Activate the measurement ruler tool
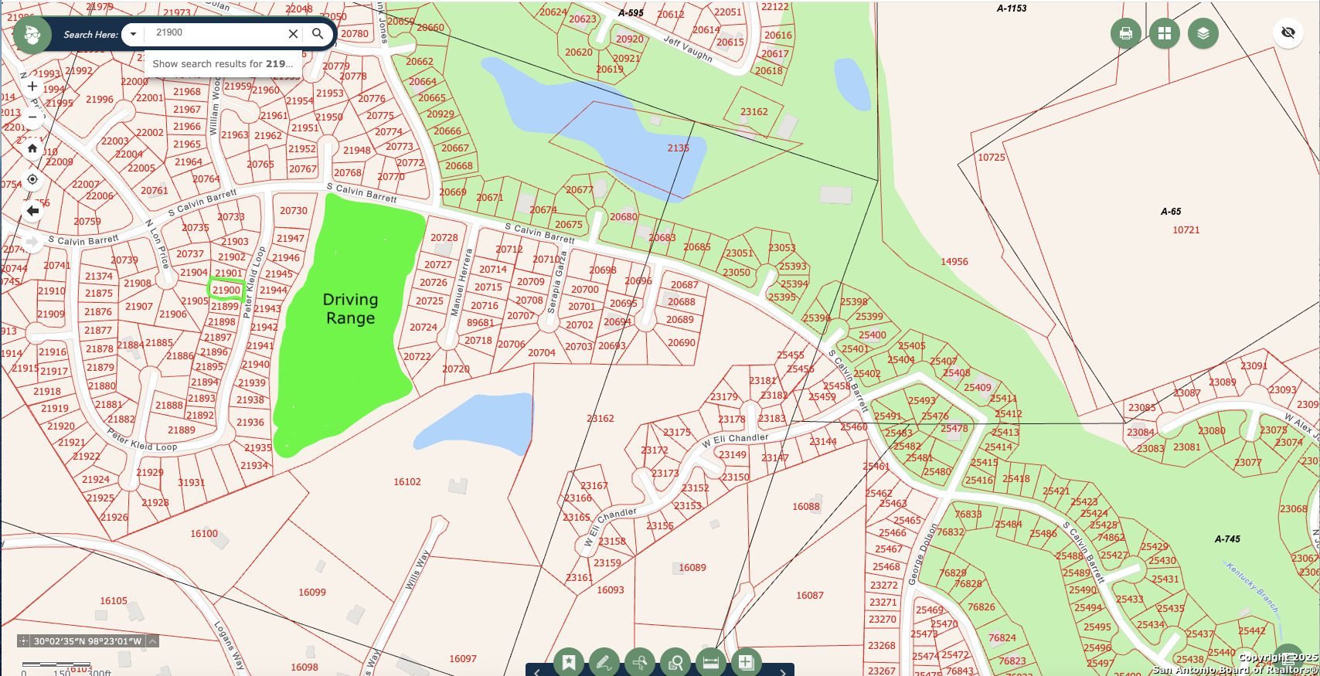Viewport: 1320px width, 676px height. tap(711, 663)
